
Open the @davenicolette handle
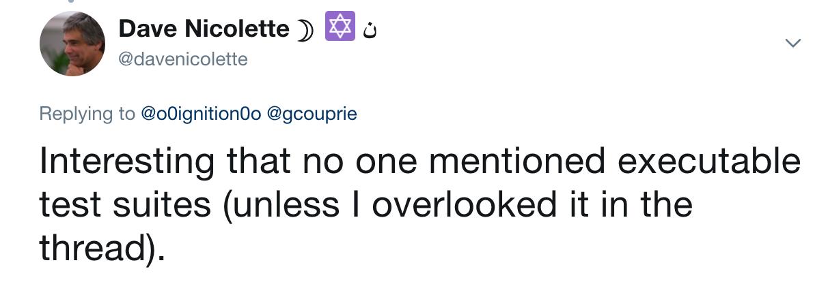183,60
